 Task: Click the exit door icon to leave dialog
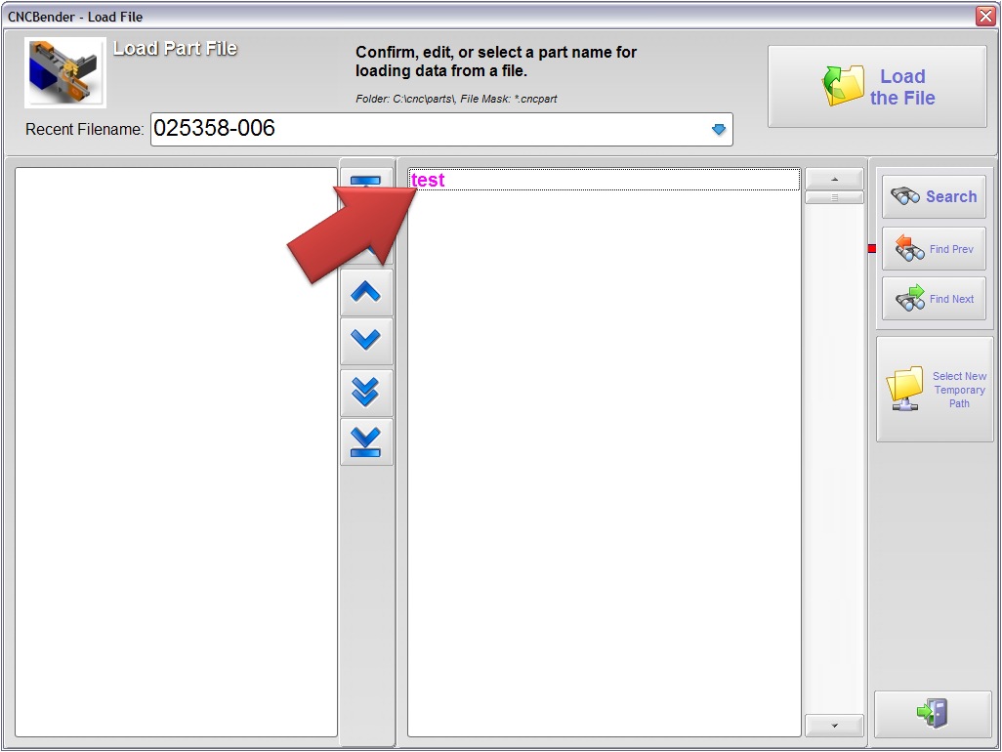click(x=933, y=713)
